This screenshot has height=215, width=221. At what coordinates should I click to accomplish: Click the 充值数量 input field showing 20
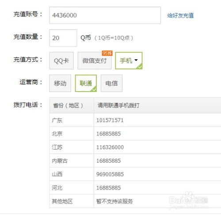(x=63, y=38)
